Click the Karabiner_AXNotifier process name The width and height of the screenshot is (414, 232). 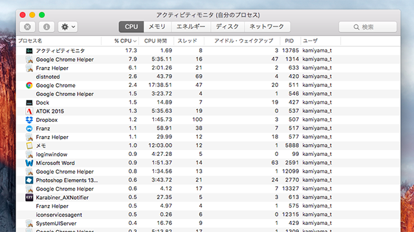tap(62, 198)
